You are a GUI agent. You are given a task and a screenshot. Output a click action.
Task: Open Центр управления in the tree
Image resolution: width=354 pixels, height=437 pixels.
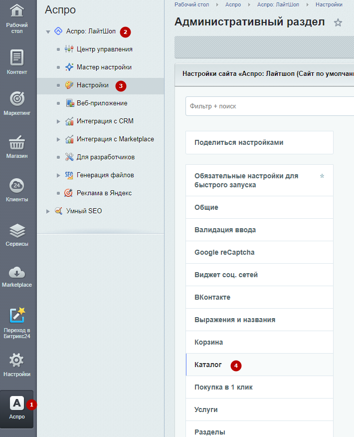tap(104, 49)
